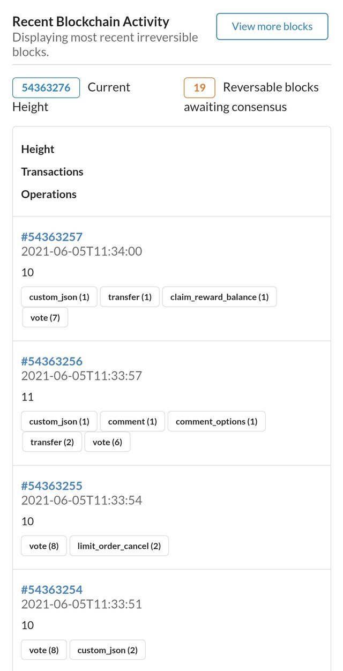Select the vote (7) operation tag
Image resolution: width=343 pixels, height=671 pixels.
(x=45, y=318)
